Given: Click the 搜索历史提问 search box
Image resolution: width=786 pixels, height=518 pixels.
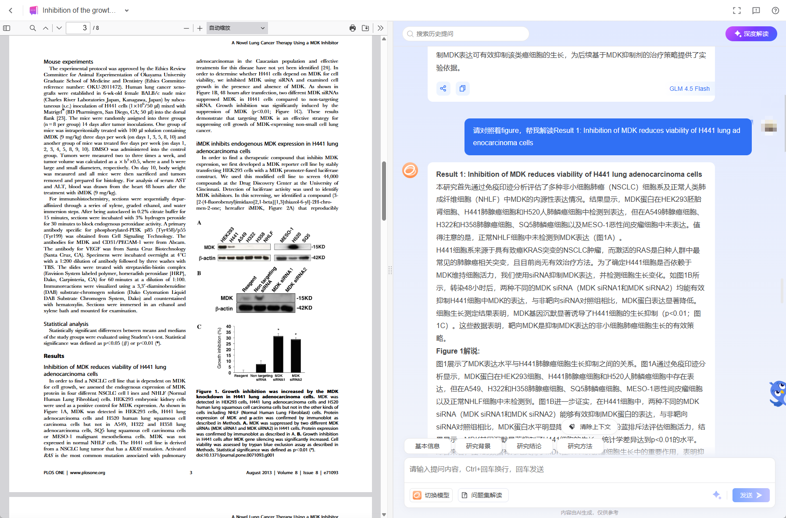Looking at the screenshot, I should coord(466,34).
